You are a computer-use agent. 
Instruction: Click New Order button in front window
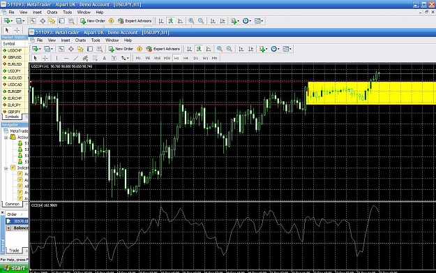(x=121, y=49)
